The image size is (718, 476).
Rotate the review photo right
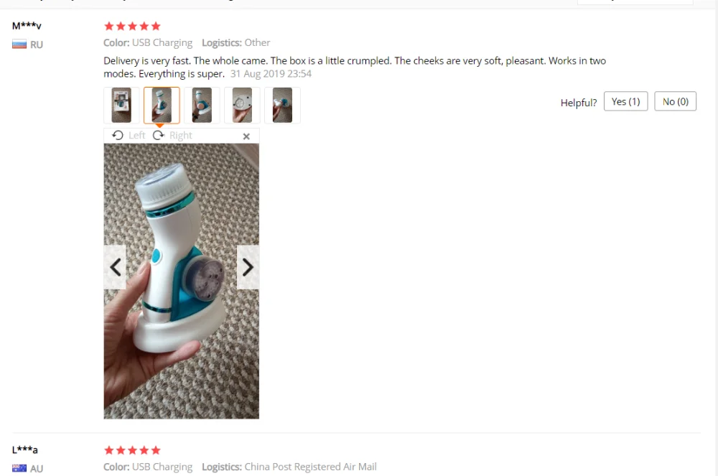coord(159,136)
